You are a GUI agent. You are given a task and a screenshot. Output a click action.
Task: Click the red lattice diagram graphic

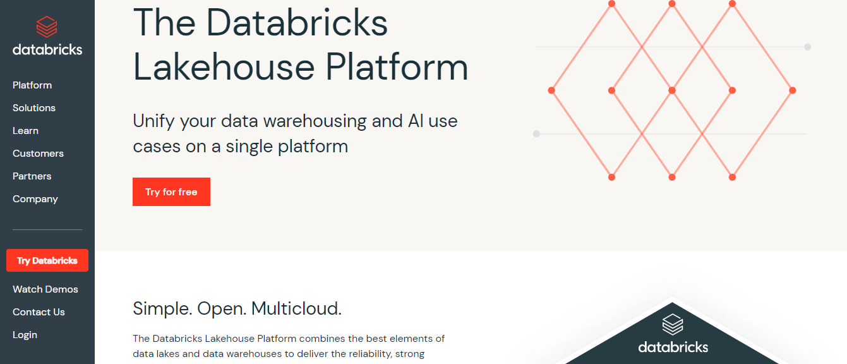pos(672,90)
